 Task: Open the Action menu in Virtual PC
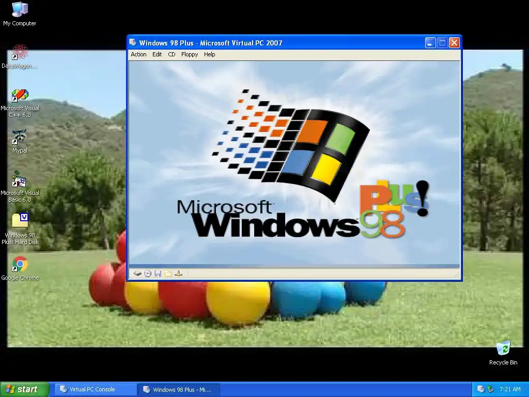[x=138, y=54]
